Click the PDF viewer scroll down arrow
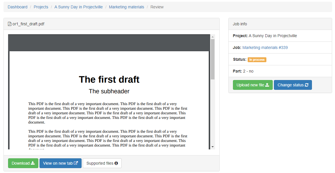 (212, 147)
